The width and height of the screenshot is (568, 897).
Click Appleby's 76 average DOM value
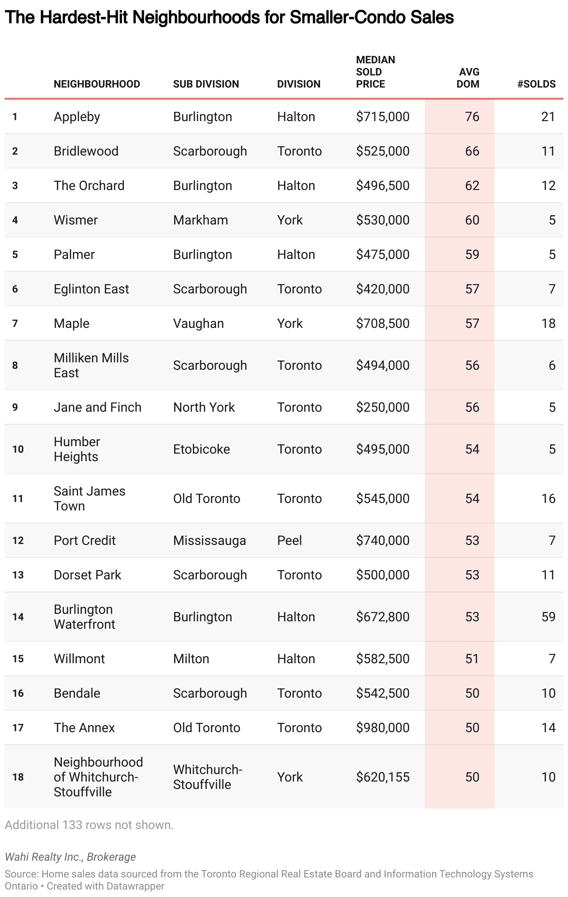click(472, 117)
